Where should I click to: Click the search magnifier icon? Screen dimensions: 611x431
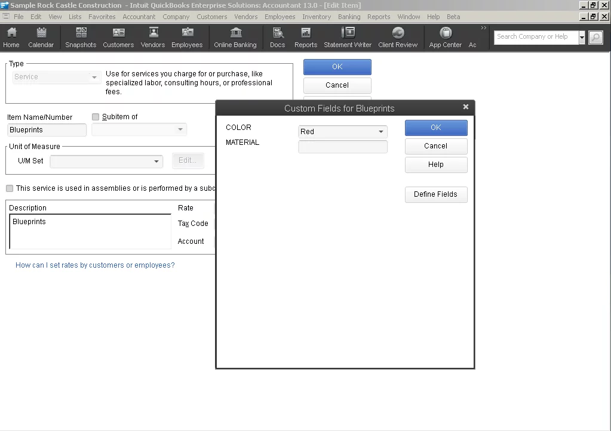595,37
